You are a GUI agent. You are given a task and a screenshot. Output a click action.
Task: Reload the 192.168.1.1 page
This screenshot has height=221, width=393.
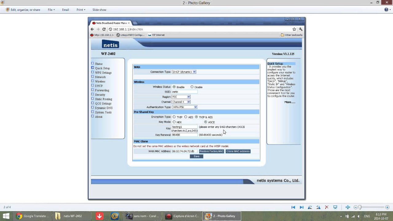(104, 29)
